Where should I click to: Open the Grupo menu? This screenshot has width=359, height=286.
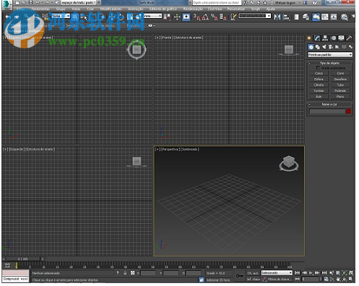[61, 9]
